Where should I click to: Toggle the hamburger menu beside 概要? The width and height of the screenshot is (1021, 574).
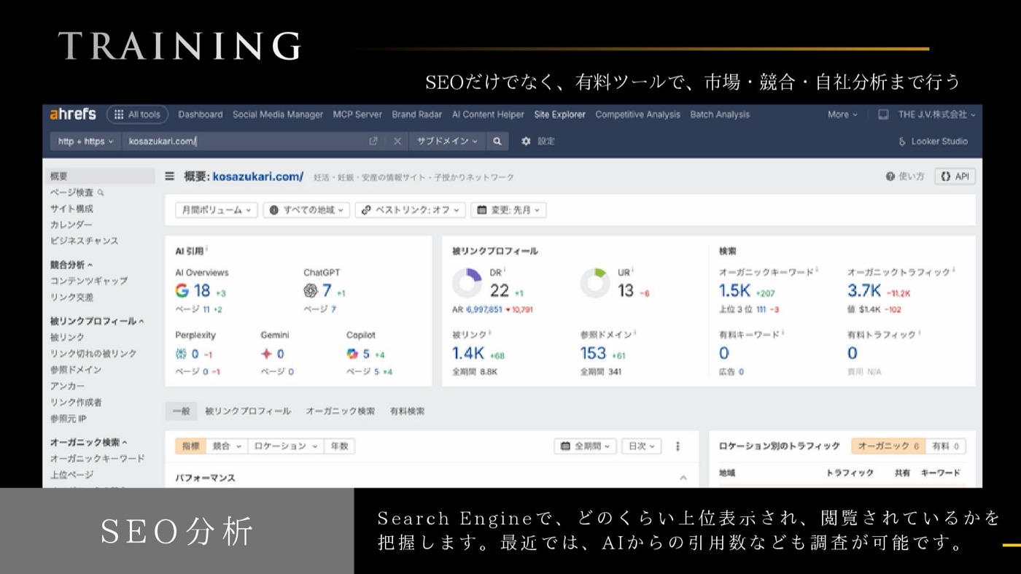click(x=170, y=177)
